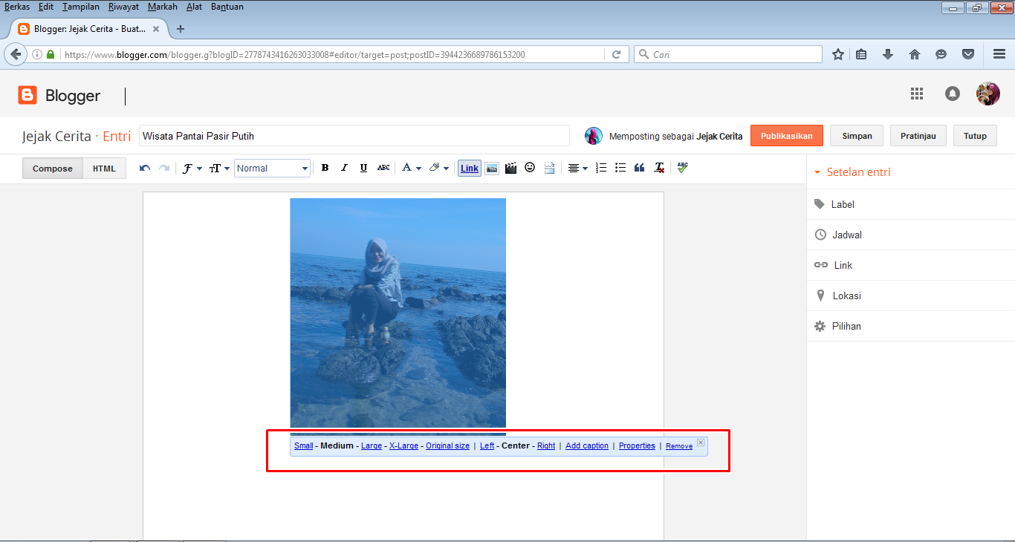Close the image options bar
This screenshot has width=1015, height=542.
pos(701,443)
